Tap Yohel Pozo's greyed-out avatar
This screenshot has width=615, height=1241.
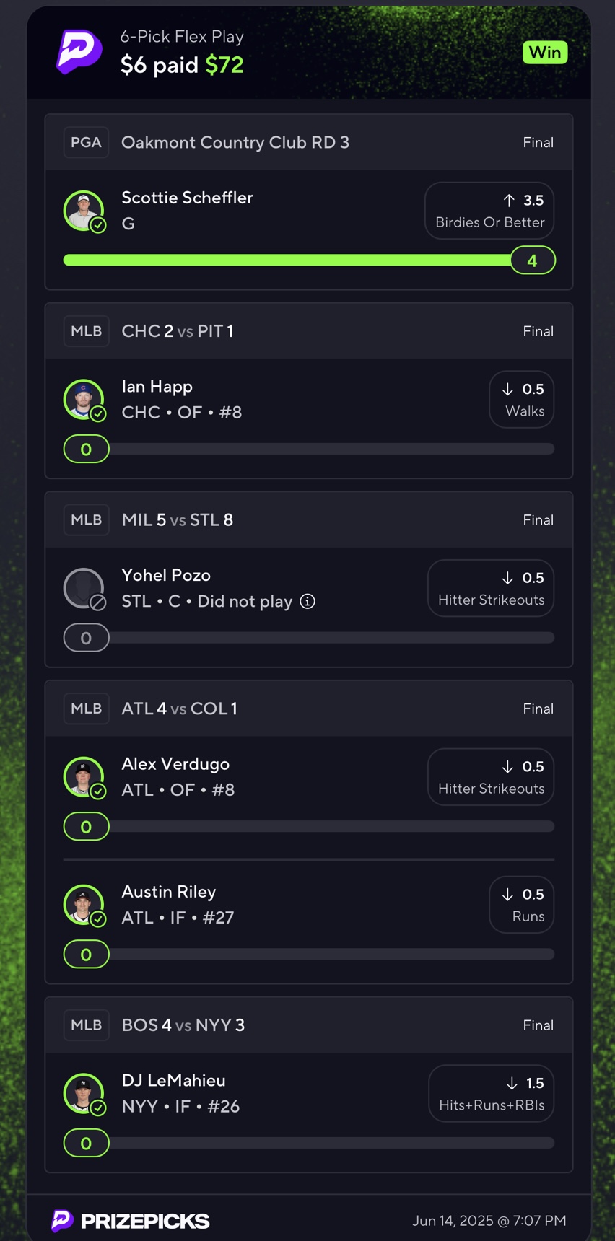84,589
